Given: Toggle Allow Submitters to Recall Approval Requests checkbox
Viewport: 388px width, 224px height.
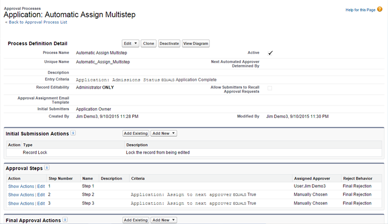Looking at the screenshot, I should (270, 88).
